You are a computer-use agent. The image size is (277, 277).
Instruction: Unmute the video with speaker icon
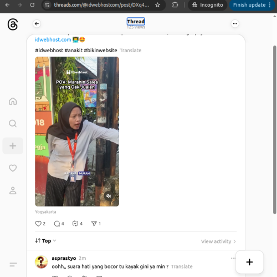point(109,196)
